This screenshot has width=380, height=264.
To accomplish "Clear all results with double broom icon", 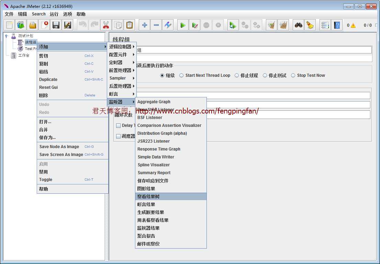I will tap(283, 25).
